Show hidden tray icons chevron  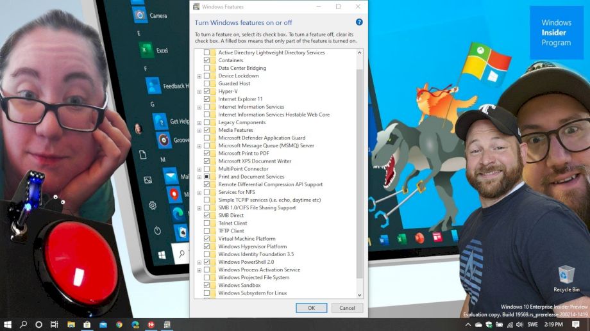click(x=468, y=325)
